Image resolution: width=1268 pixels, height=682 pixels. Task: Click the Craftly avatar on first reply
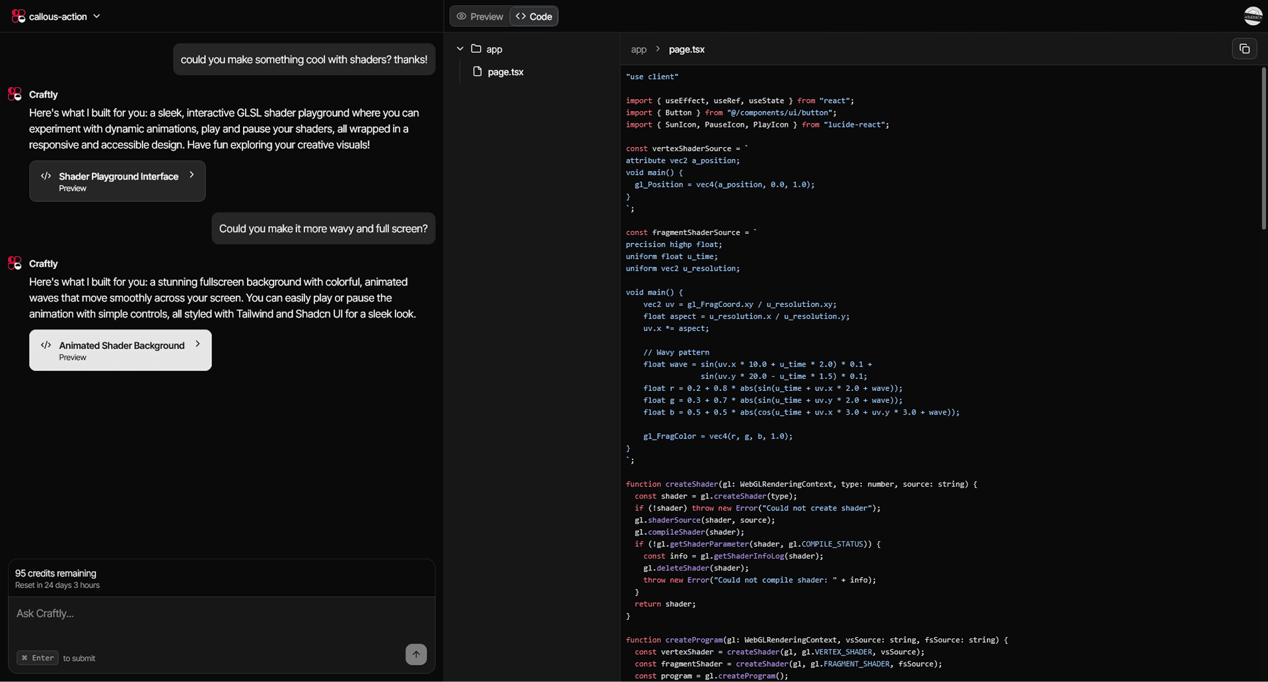pos(15,94)
